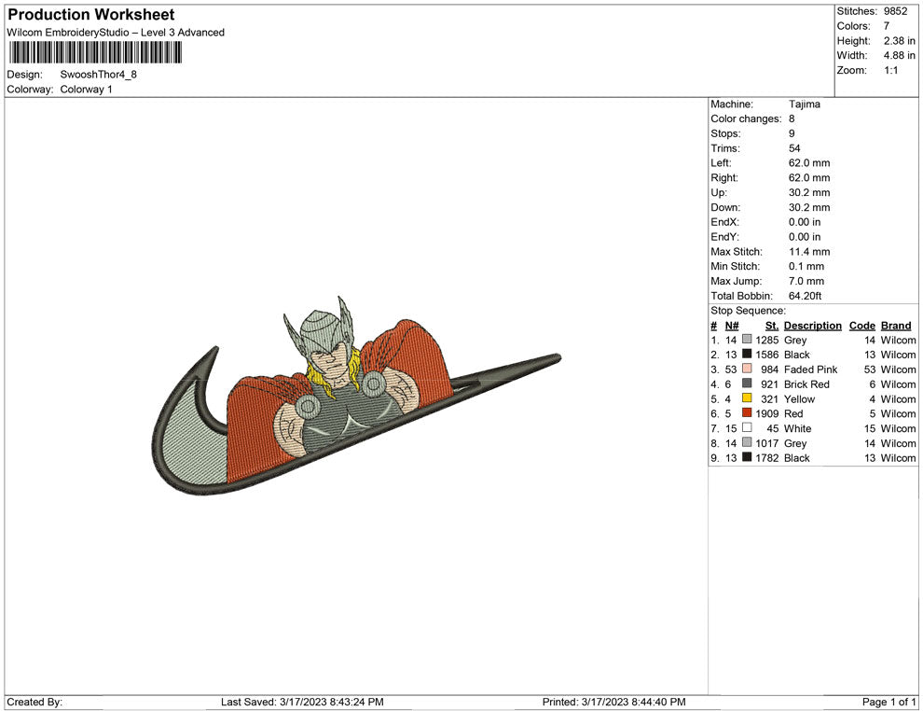Click the 'Description' column header
The height and width of the screenshot is (711, 923).
813,325
